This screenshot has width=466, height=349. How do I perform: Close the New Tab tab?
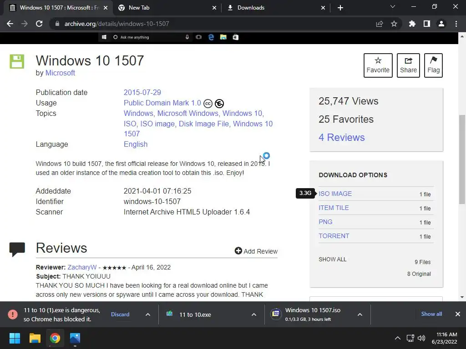click(214, 8)
